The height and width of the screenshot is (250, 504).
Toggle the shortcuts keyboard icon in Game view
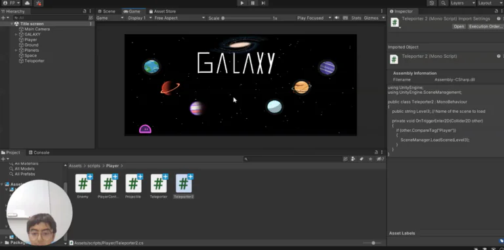(345, 18)
